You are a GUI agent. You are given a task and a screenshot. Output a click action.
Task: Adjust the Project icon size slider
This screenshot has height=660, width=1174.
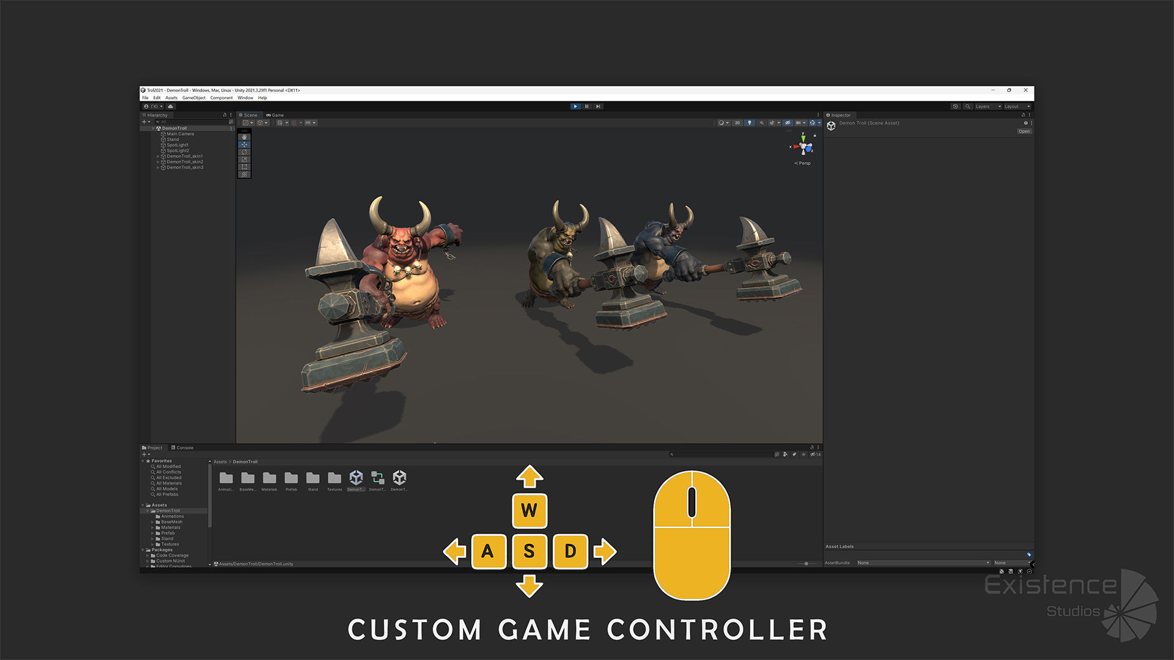(x=807, y=563)
